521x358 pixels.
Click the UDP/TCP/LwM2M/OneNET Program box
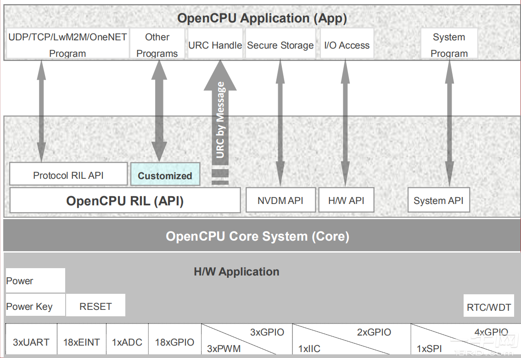point(67,44)
